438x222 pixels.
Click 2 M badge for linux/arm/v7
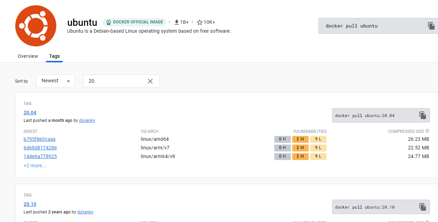300,148
